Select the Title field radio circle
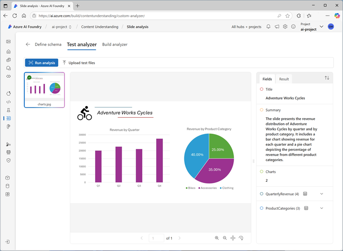 (262, 89)
